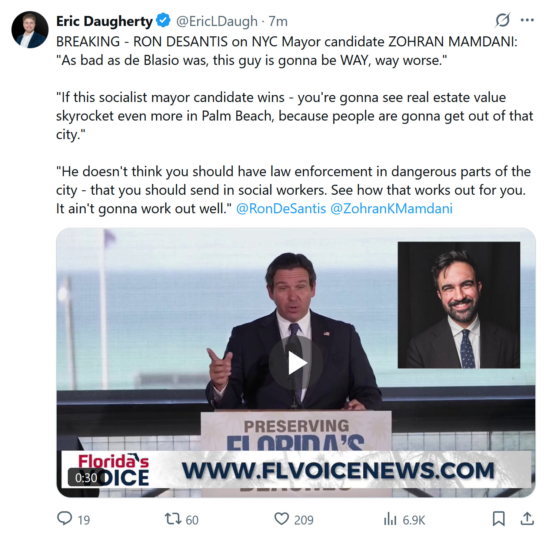Play the video
The image size is (549, 536).
(296, 363)
